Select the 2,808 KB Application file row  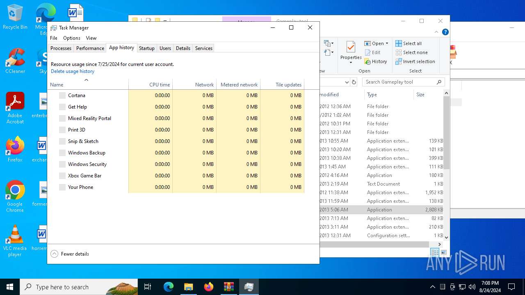(381, 210)
